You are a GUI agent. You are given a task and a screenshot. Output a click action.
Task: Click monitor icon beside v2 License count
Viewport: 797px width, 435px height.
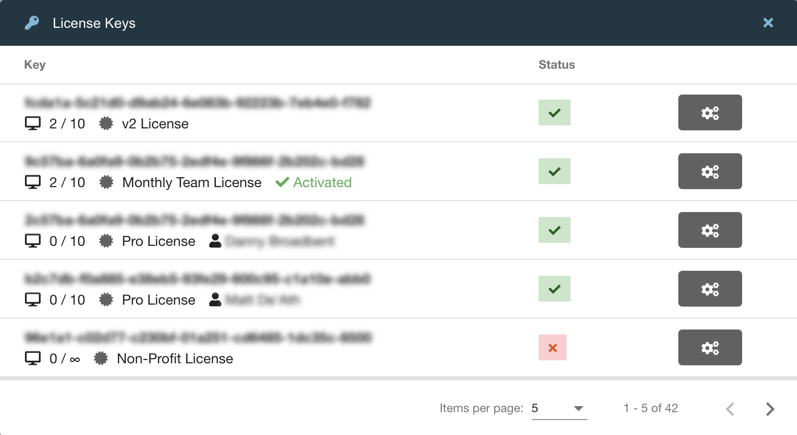pyautogui.click(x=33, y=123)
